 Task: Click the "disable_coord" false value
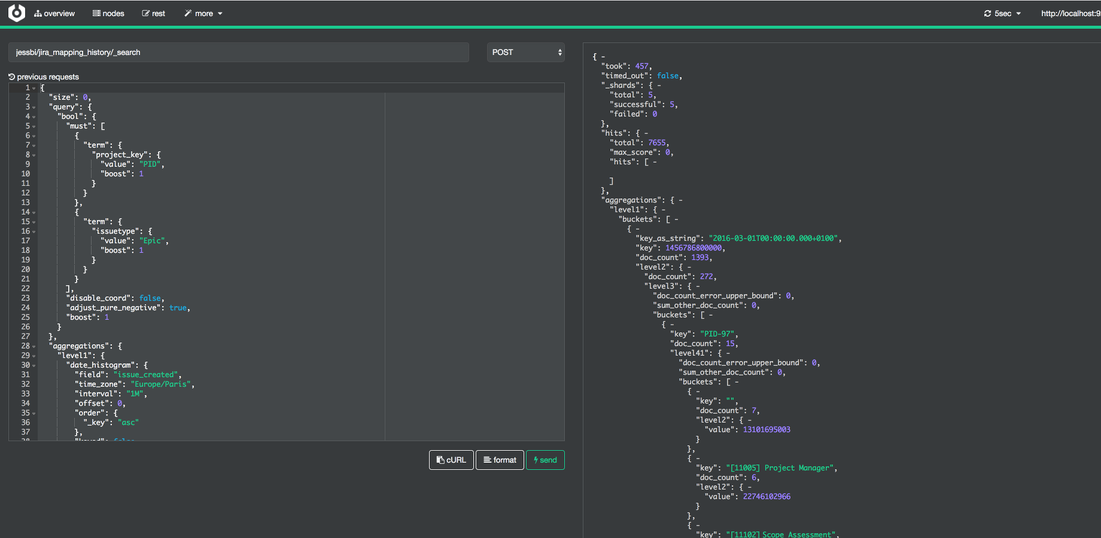pyautogui.click(x=150, y=298)
